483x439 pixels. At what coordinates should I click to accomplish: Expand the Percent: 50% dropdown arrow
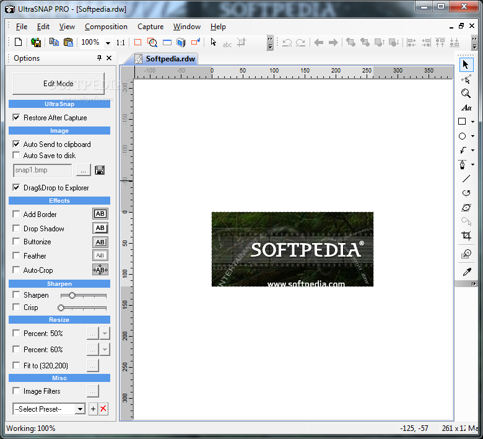pyautogui.click(x=105, y=334)
